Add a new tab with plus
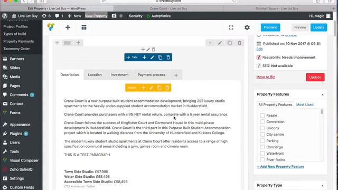 (x=176, y=75)
